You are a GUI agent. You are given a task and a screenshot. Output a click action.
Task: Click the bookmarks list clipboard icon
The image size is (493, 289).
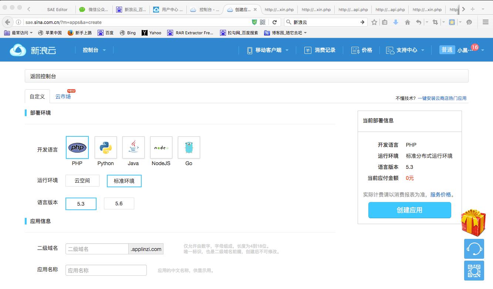(x=385, y=22)
